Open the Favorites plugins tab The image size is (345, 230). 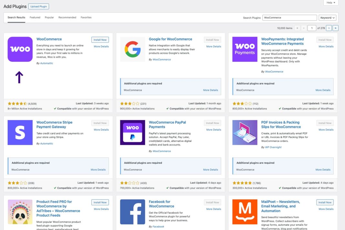(86, 17)
